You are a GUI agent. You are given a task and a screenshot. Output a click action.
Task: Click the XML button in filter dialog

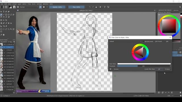(x=167, y=41)
